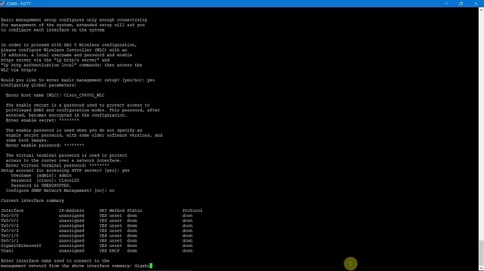Click 'Setup account for accessing HTTP server?' line

click(x=65, y=170)
